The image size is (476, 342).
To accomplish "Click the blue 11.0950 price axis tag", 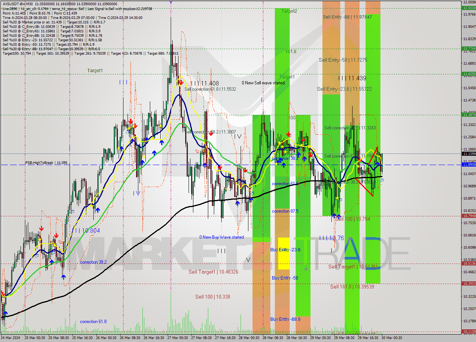I will (469, 164).
